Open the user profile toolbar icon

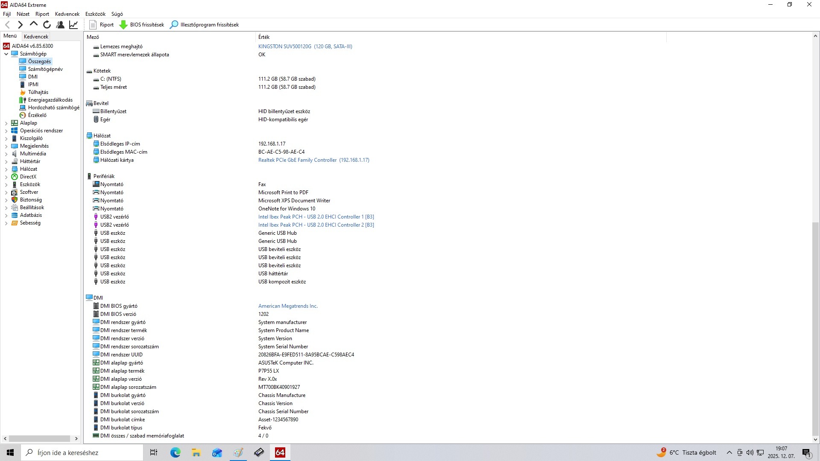pyautogui.click(x=60, y=25)
